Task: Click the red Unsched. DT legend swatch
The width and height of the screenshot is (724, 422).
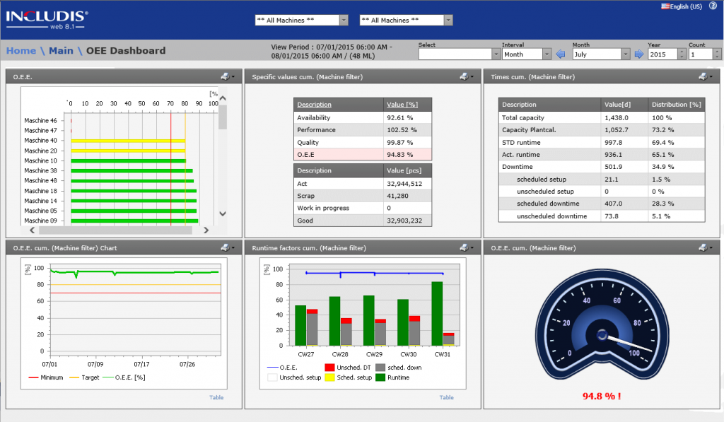Action: (329, 368)
